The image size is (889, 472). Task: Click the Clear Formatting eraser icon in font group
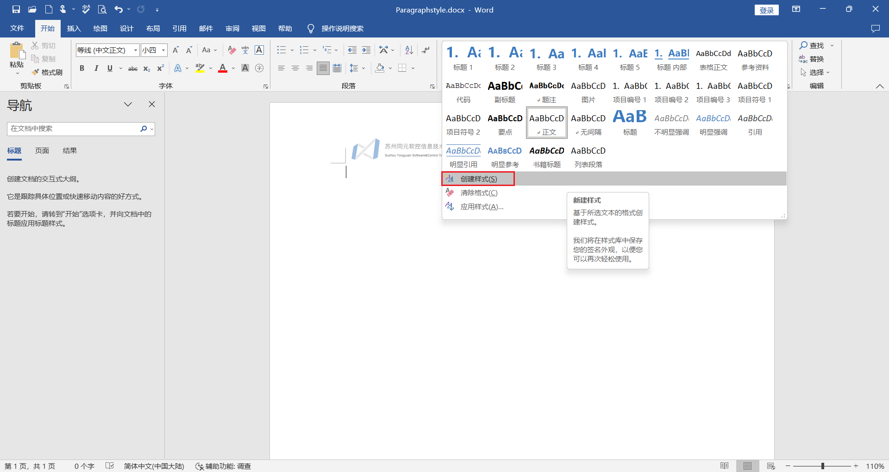pyautogui.click(x=232, y=50)
